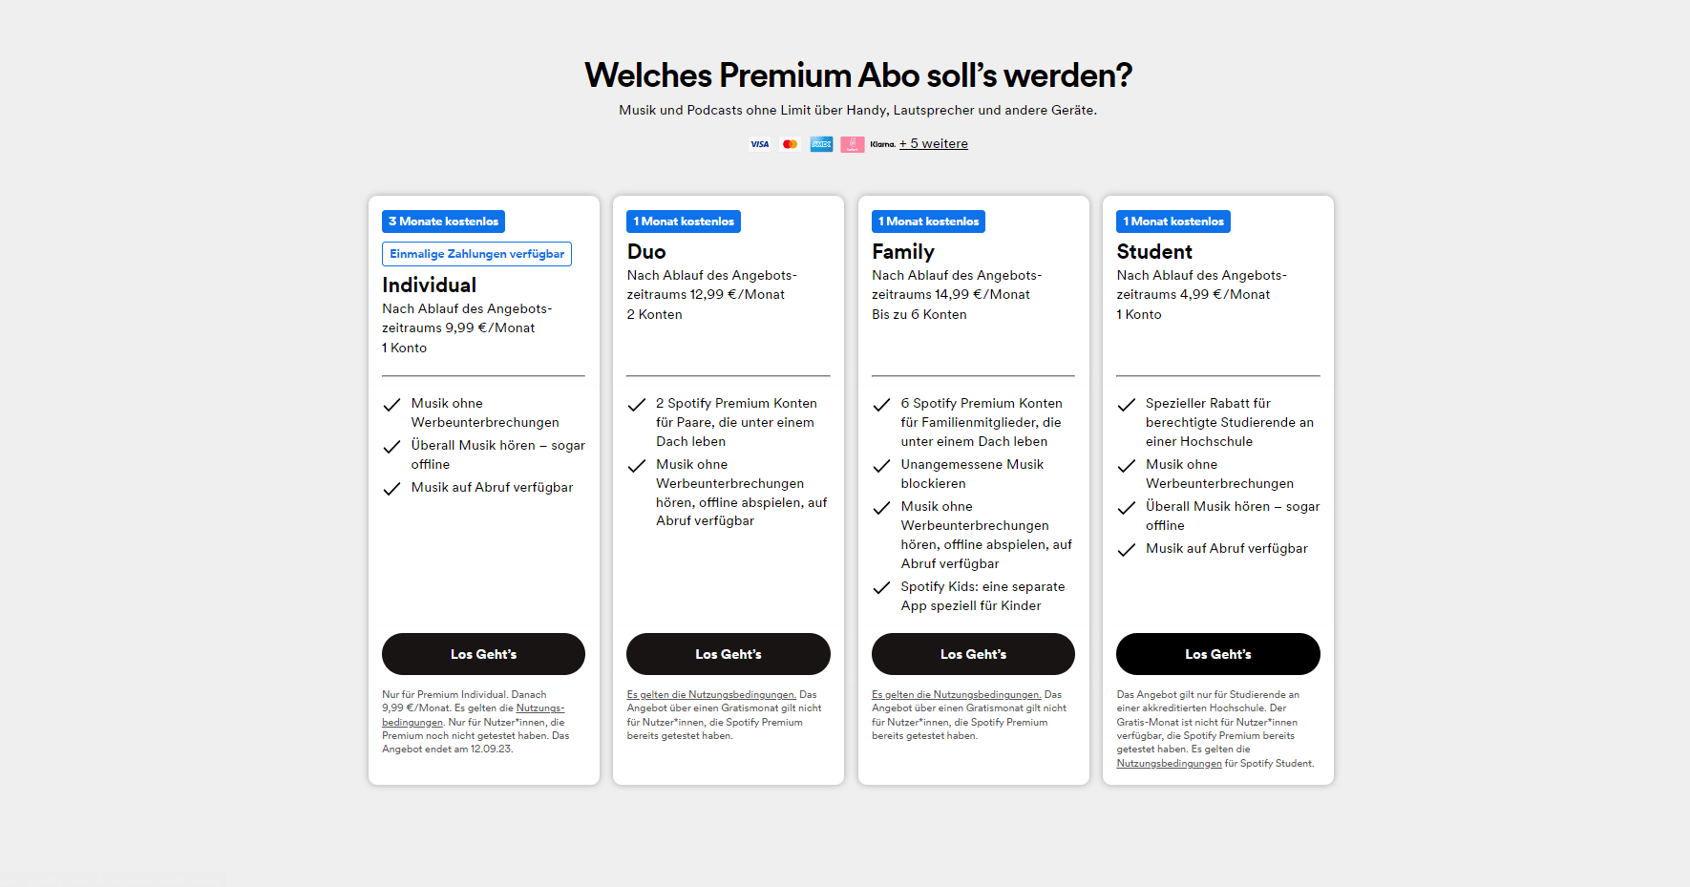Click the Mastercard payment icon
Screen dimensions: 1690x887
(790, 144)
